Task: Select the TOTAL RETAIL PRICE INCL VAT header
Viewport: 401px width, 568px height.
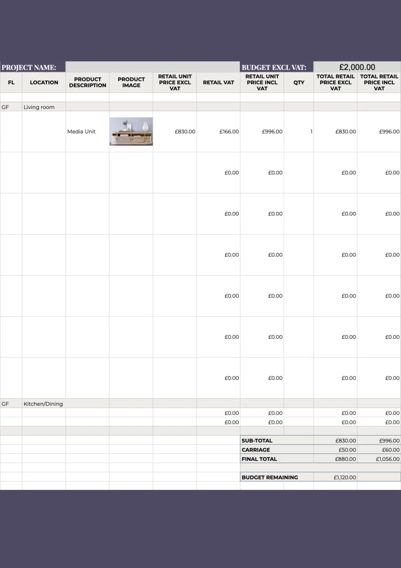Action: point(379,82)
